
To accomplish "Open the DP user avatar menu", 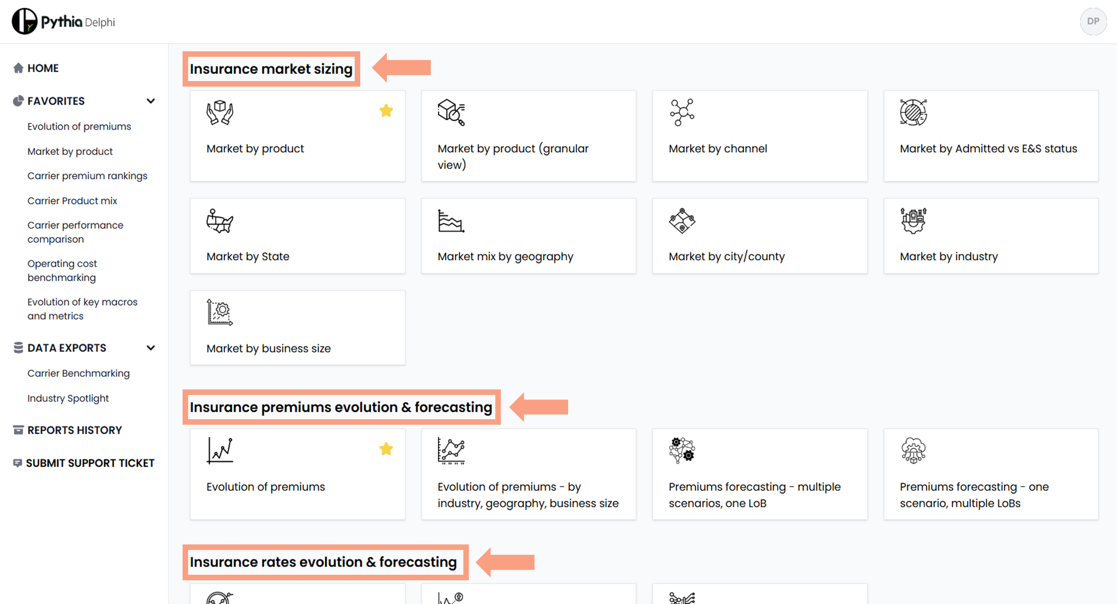I will (1093, 22).
